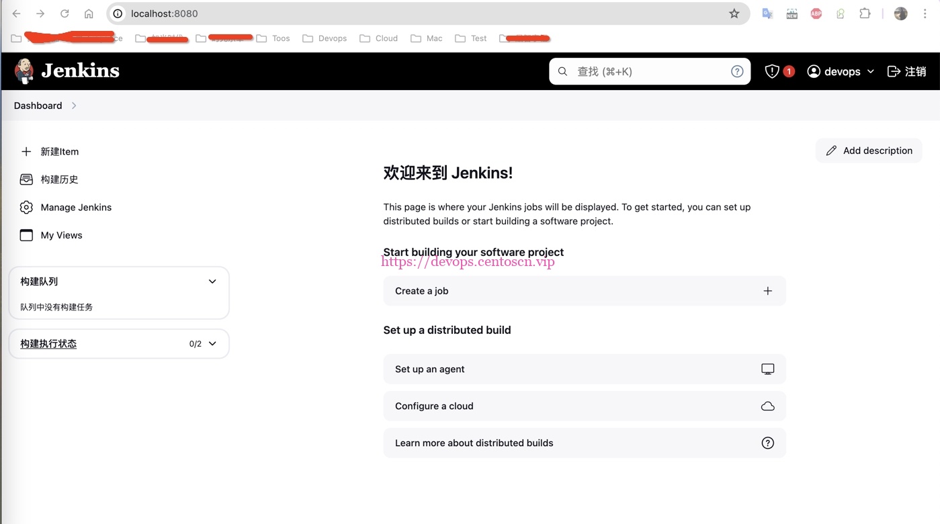The width and height of the screenshot is (940, 524).
Task: Click the Jenkins logo in the header
Action: tap(66, 71)
